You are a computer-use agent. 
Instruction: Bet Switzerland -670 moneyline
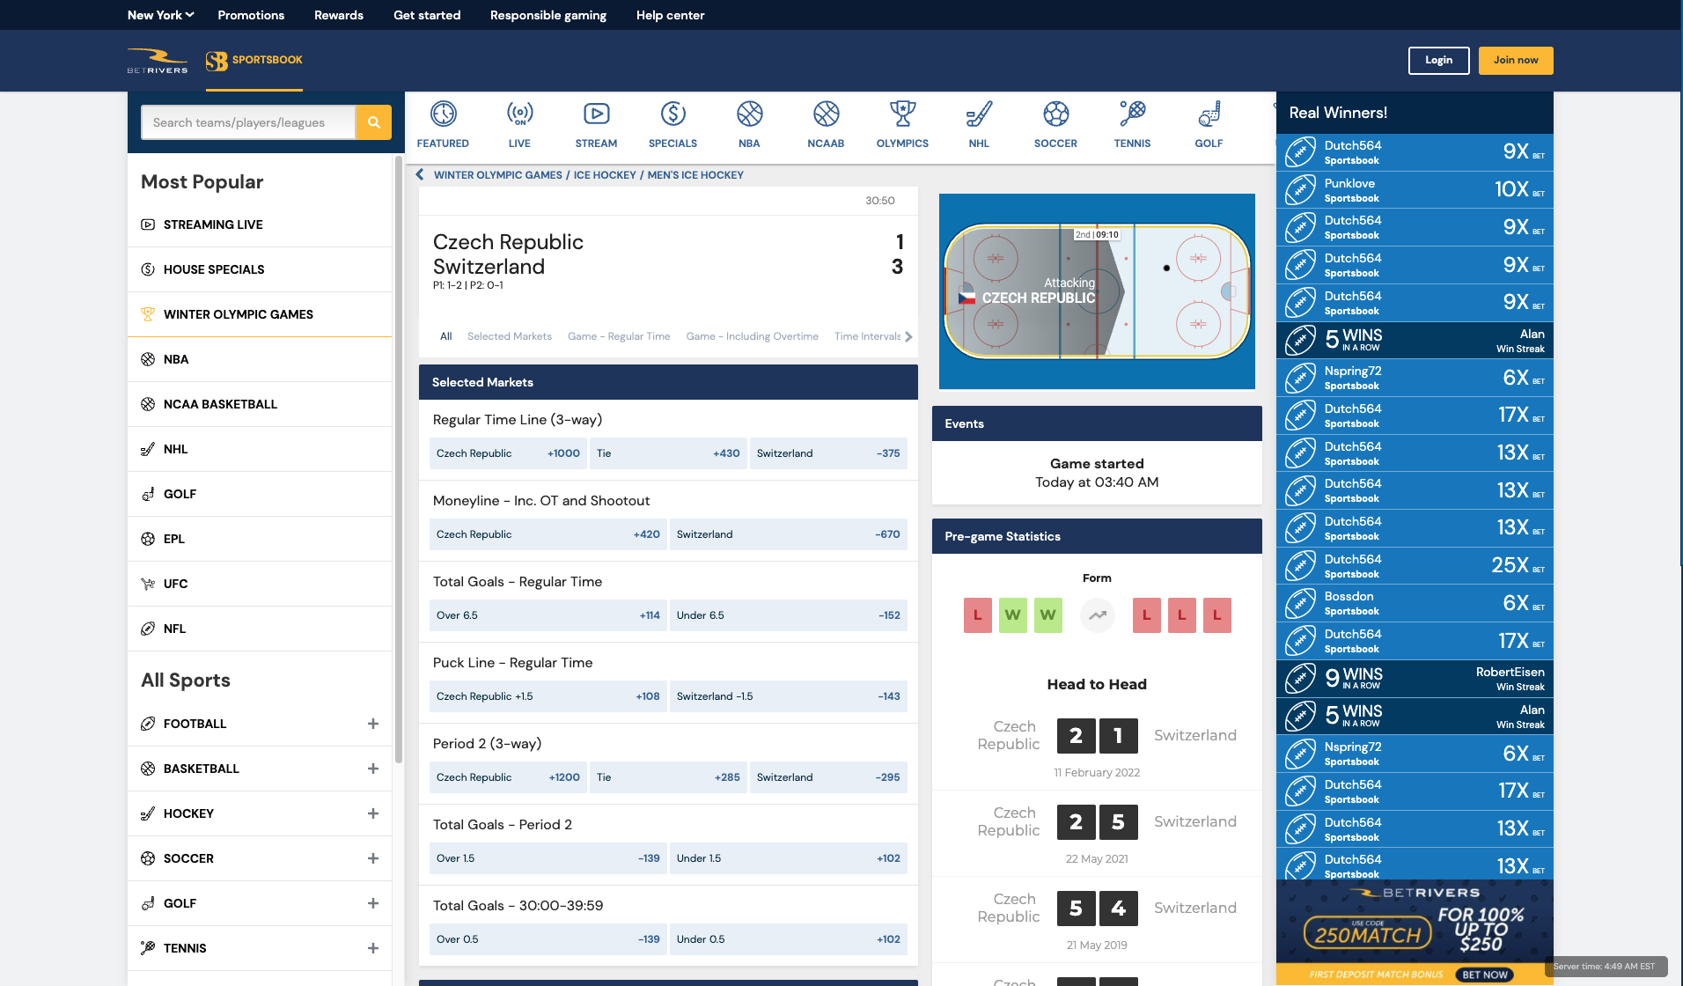[789, 534]
